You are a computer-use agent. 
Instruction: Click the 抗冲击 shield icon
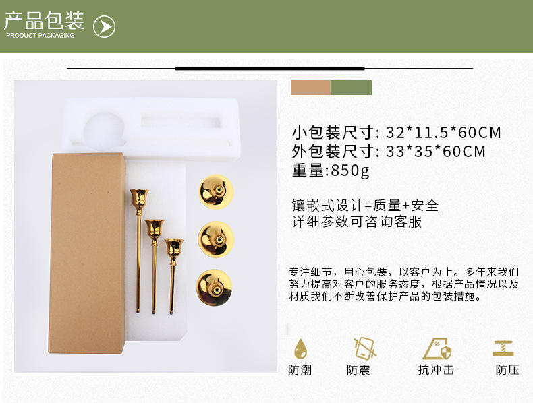(x=437, y=348)
